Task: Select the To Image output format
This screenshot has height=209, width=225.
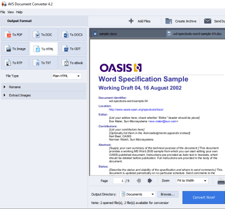Action: point(15,49)
